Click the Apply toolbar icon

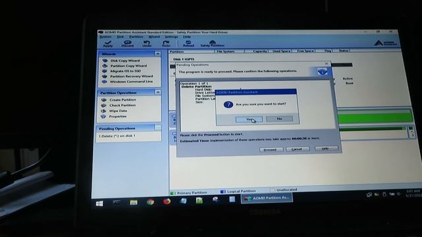pos(108,43)
